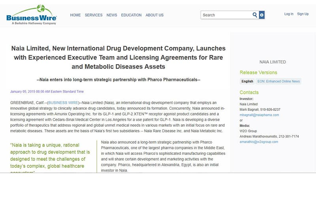
Task: Click mbagnall@naiaphama.com email link
Action: coord(259,115)
